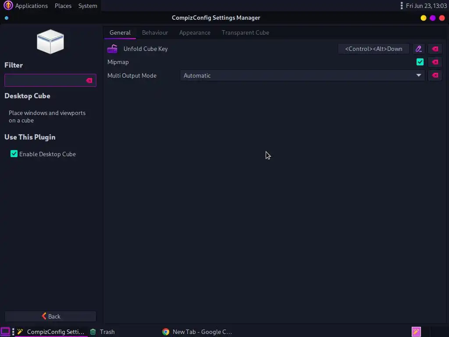The image size is (449, 337).
Task: Open the Applications menu
Action: pyautogui.click(x=32, y=6)
